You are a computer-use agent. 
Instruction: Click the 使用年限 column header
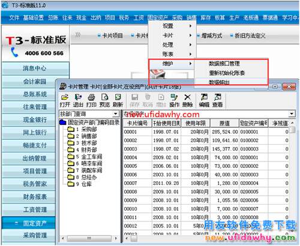(196, 124)
